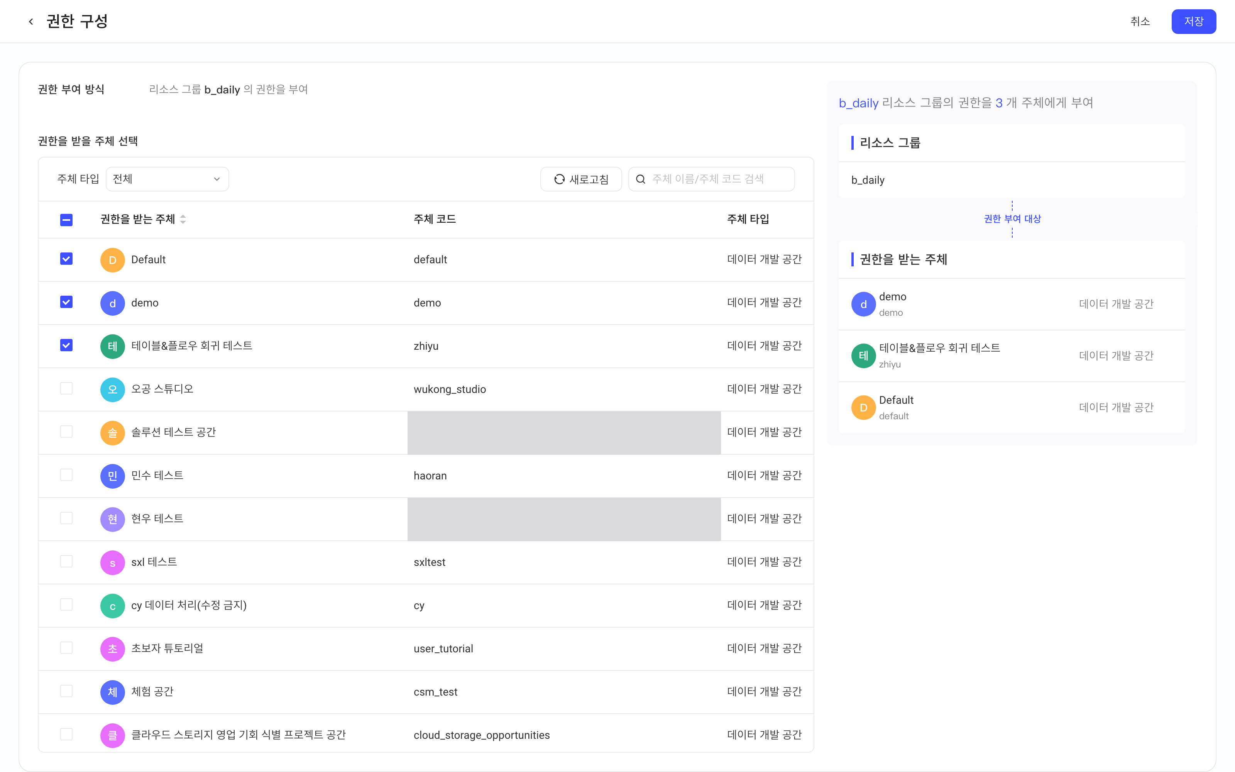Check the 오공 스튜디오 row checkbox
Image resolution: width=1235 pixels, height=772 pixels.
(66, 389)
